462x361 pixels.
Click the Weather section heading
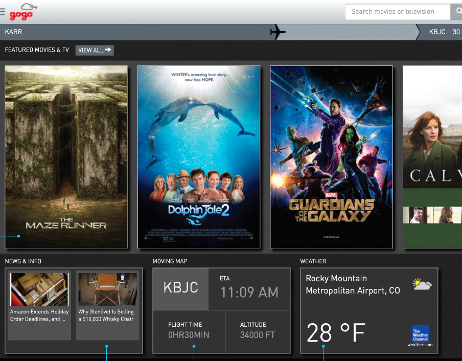[313, 261]
